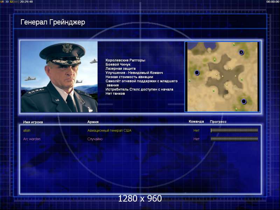The height and width of the screenshot is (210, 280).
Task: Click line 'Улучшение - Невидимый Команч'
Action: pos(134,73)
